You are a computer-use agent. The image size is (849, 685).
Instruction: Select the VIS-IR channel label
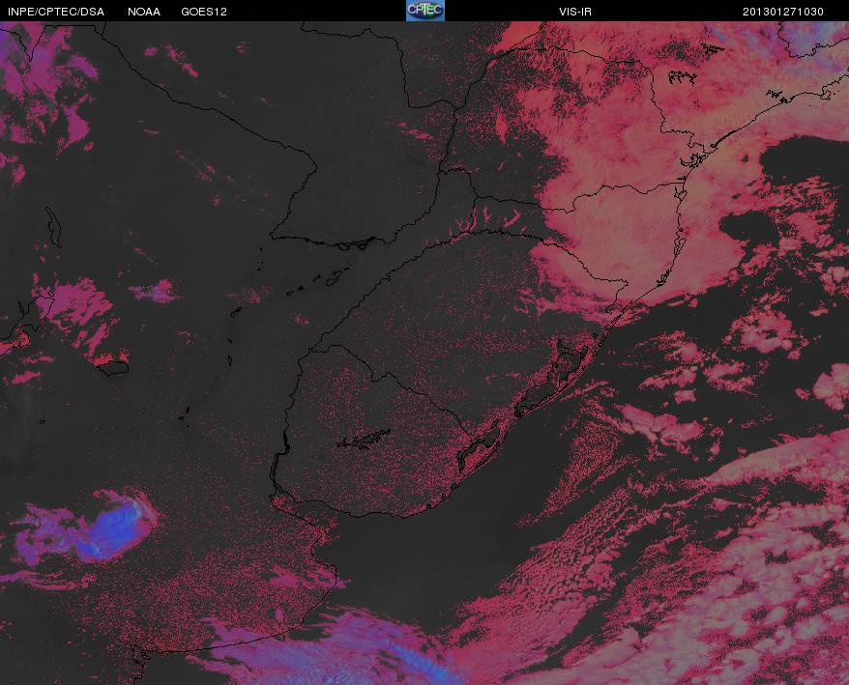click(575, 12)
